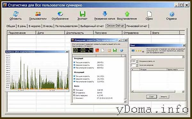Image resolution: width=192 pixels, height=119 pixels.
Task: Open the host address dropdown in Ping window
Action: tap(183, 57)
